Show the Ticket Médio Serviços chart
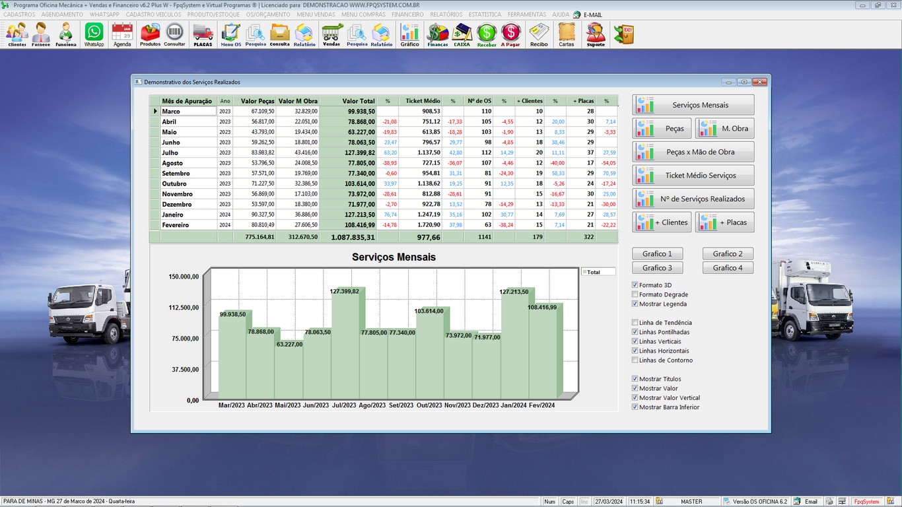The width and height of the screenshot is (902, 507). click(693, 176)
